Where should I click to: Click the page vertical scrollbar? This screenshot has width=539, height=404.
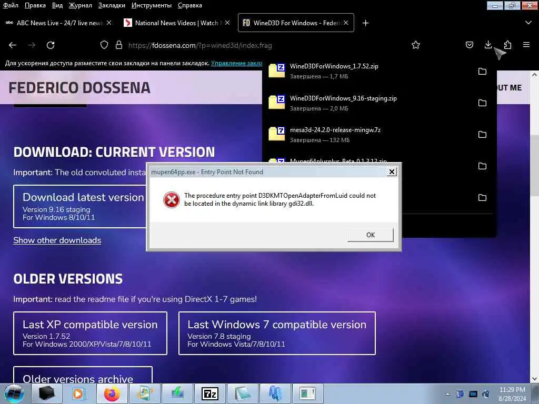point(534,165)
